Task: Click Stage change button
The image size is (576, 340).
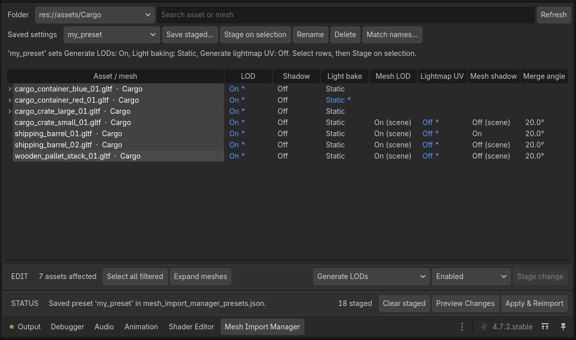Action: coord(540,276)
